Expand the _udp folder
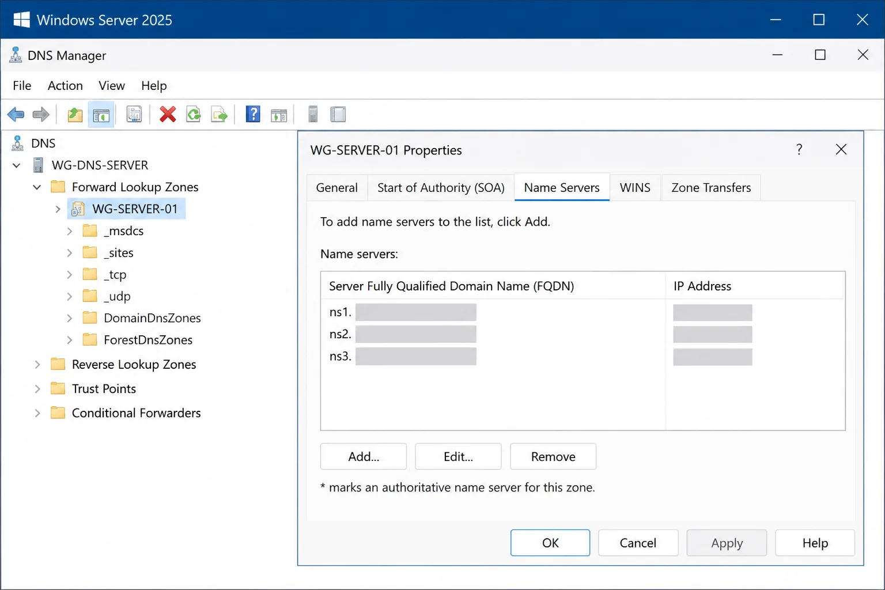The image size is (885, 590). click(x=69, y=297)
